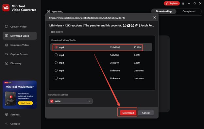Open Convert Video section
Image resolution: width=204 pixels, height=129 pixels.
click(20, 27)
